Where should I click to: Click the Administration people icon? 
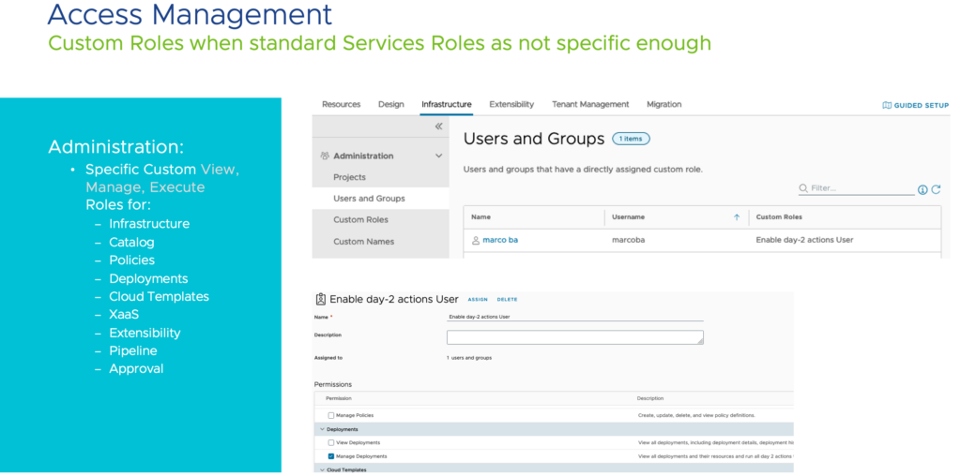325,156
